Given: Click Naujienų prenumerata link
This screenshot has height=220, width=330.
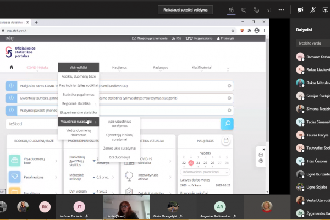Looking at the screenshot, I should [x=150, y=38].
